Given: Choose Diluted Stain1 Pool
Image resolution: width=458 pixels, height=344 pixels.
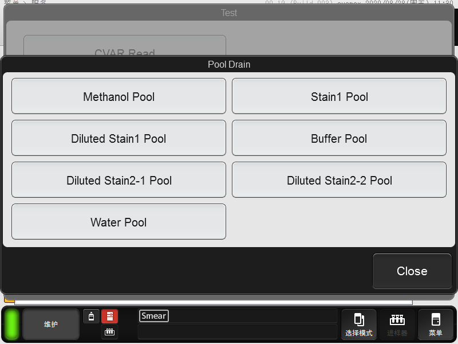Looking at the screenshot, I should tap(119, 138).
